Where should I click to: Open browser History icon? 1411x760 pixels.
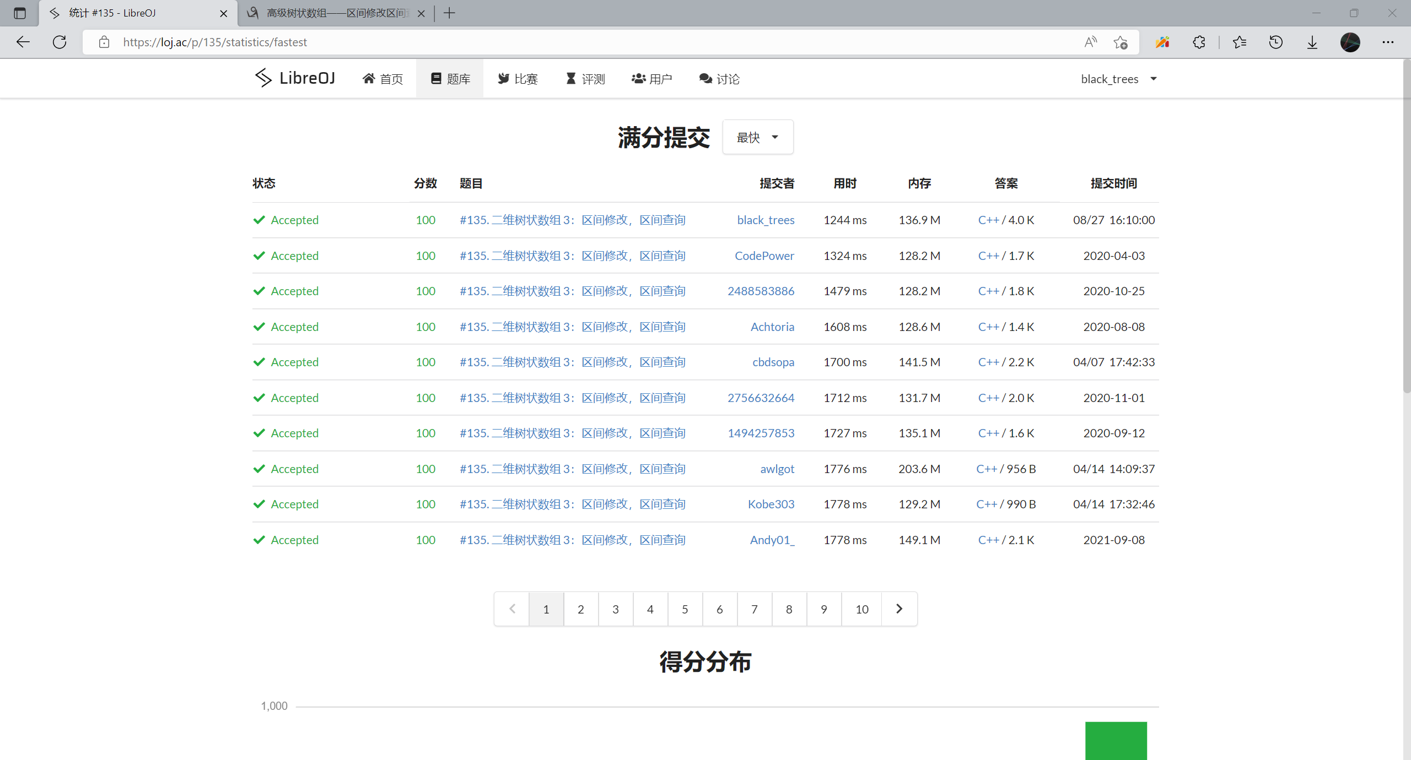tap(1276, 42)
